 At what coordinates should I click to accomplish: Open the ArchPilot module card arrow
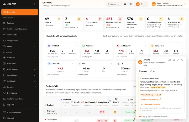(x=76, y=46)
